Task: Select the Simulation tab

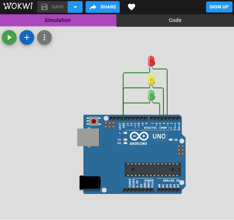Action: 58,20
